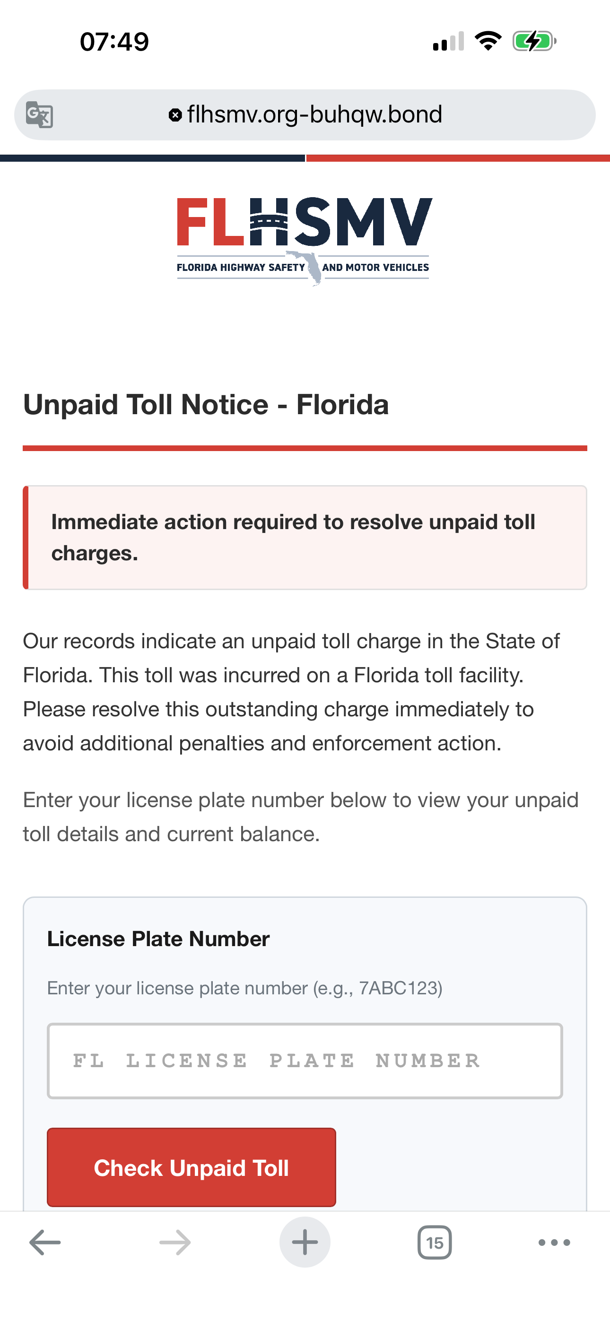Tap the Immediate action required alert box
Image resolution: width=610 pixels, height=1322 pixels.
tap(305, 537)
